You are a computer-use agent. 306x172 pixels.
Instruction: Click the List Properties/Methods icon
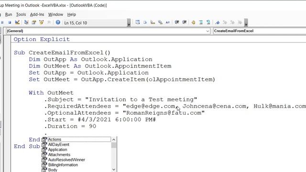click(x=137, y=22)
